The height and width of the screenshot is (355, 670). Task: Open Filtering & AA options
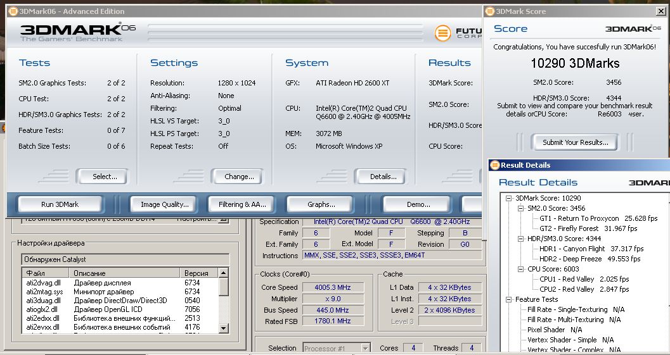242,204
